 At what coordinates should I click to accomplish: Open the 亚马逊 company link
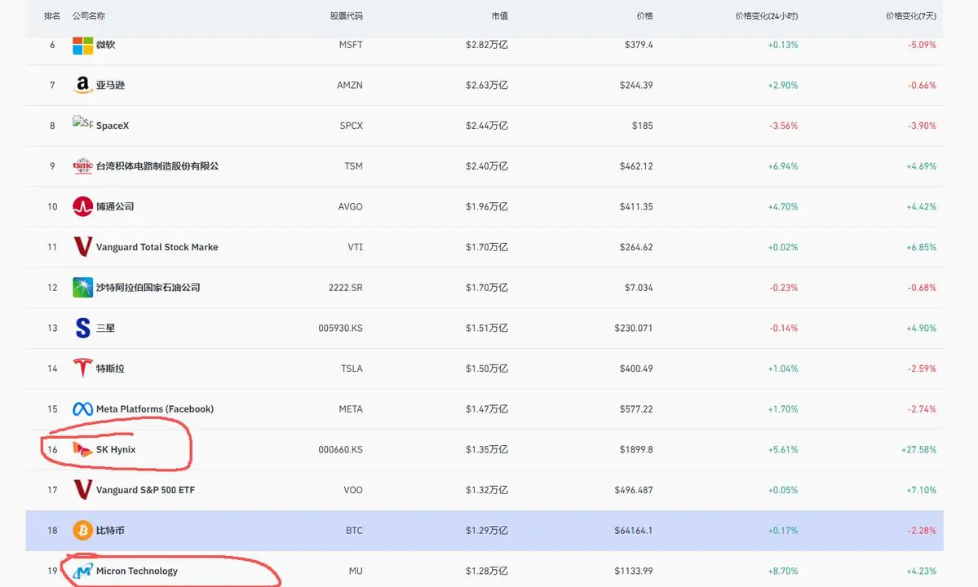point(110,86)
